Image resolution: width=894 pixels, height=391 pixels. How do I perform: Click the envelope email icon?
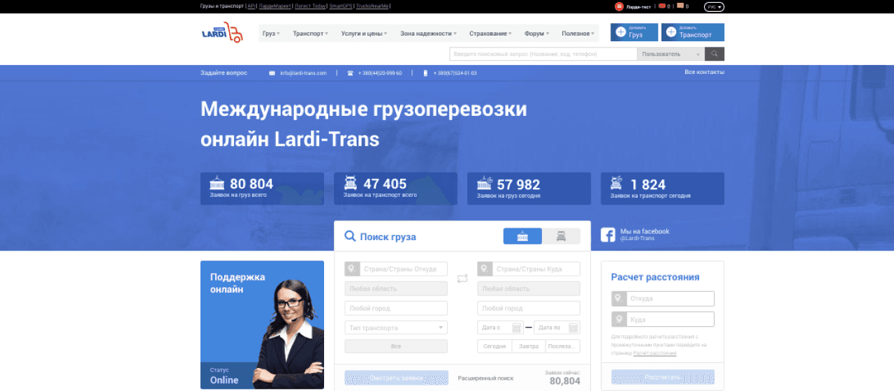[x=272, y=73]
